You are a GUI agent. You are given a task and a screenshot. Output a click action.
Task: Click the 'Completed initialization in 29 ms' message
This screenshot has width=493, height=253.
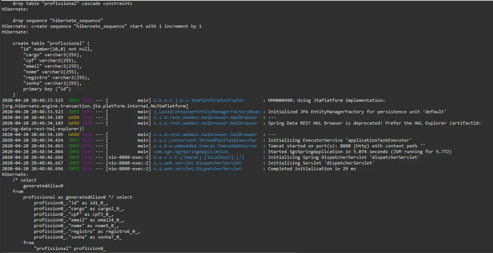[x=312, y=169]
